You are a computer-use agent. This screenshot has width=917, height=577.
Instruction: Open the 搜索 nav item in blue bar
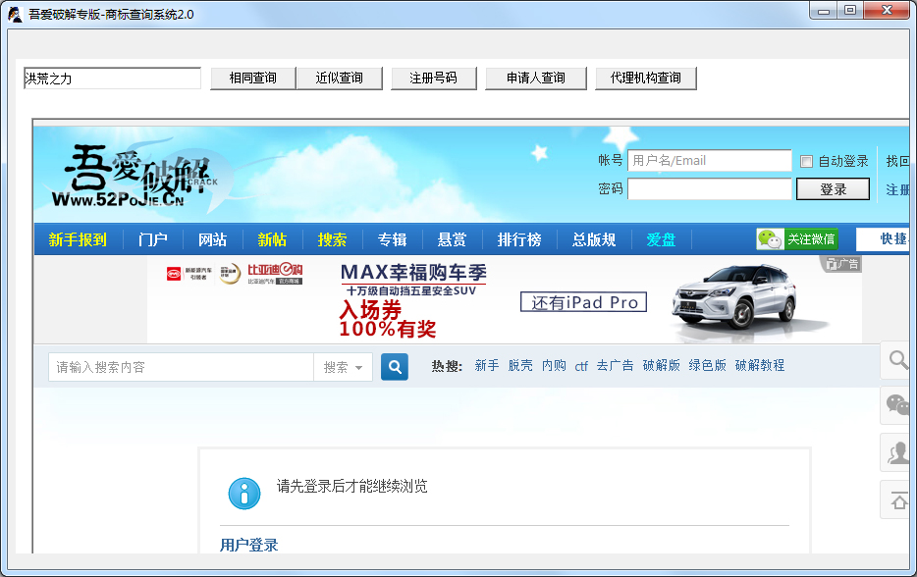click(x=332, y=239)
